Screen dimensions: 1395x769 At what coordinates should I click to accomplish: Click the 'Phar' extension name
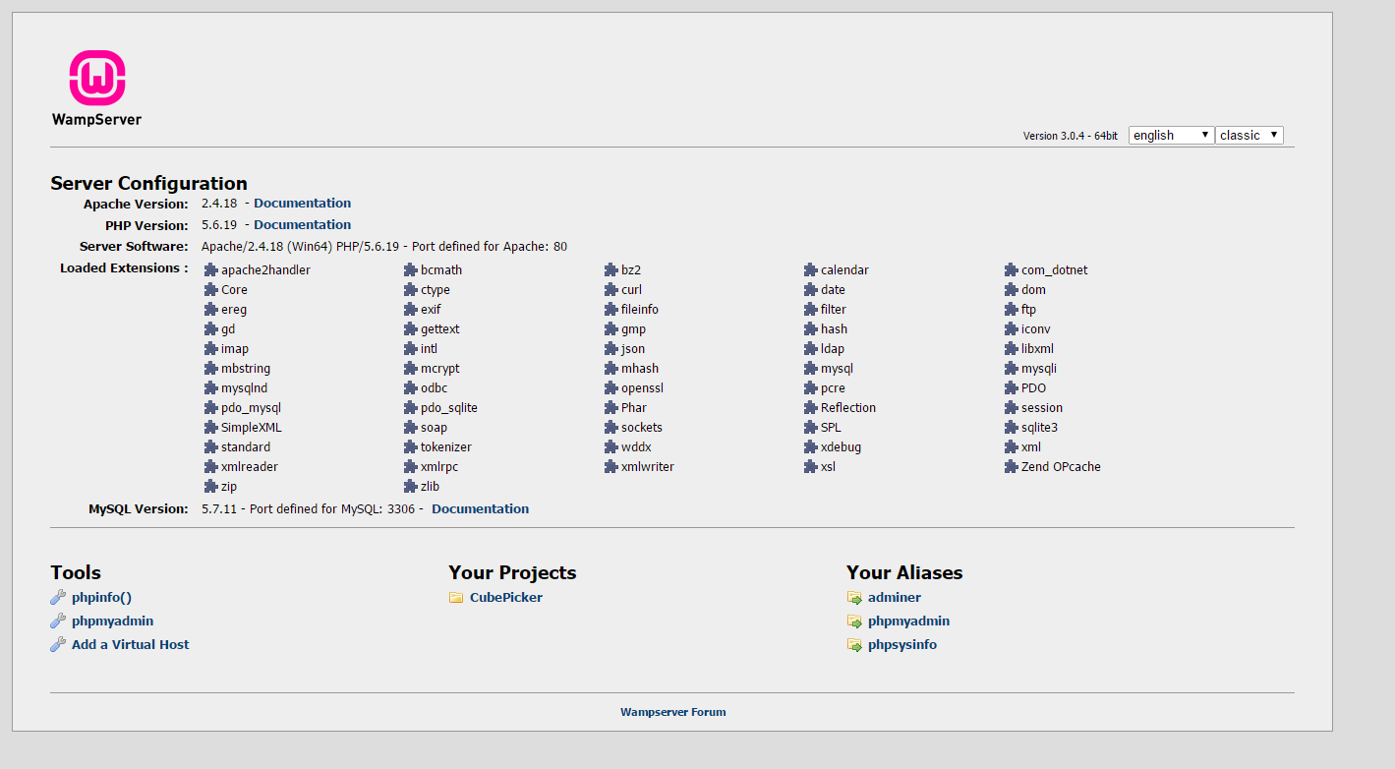coord(634,408)
